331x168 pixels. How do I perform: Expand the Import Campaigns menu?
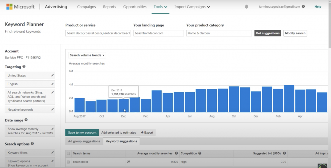[192, 7]
